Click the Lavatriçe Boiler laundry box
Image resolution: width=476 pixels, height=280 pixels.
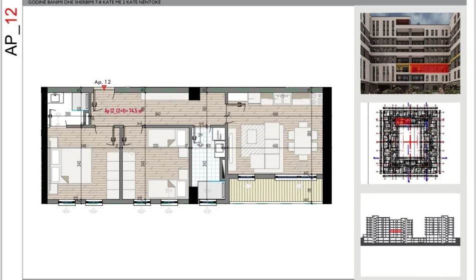pyautogui.click(x=217, y=134)
